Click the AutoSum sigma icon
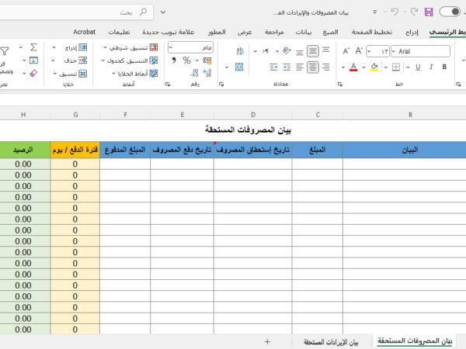This screenshot has height=349, width=466. tap(33, 47)
